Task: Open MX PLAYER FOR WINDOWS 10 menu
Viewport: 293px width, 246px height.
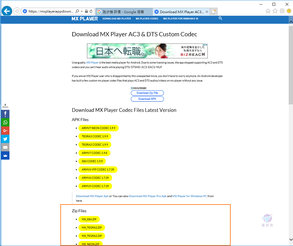Action: coord(181,19)
